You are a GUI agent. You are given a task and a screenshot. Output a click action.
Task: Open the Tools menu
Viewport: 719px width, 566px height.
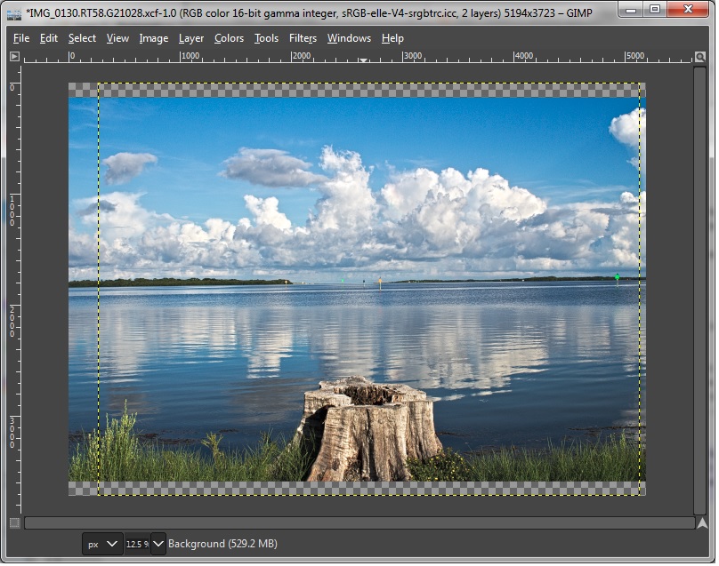point(266,38)
